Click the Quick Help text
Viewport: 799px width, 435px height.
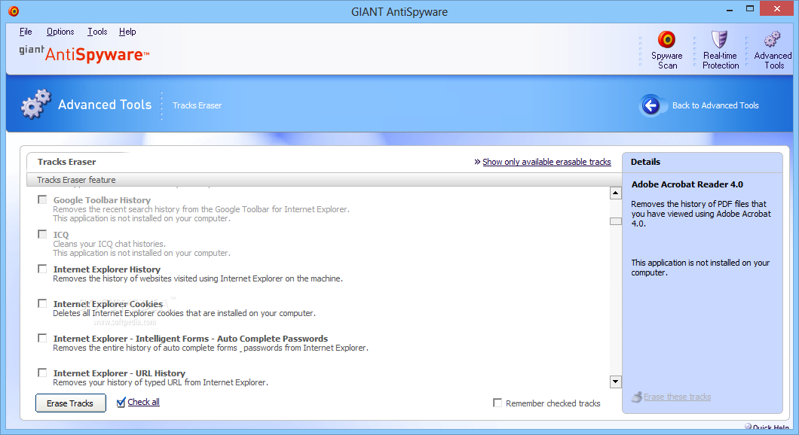coord(770,427)
